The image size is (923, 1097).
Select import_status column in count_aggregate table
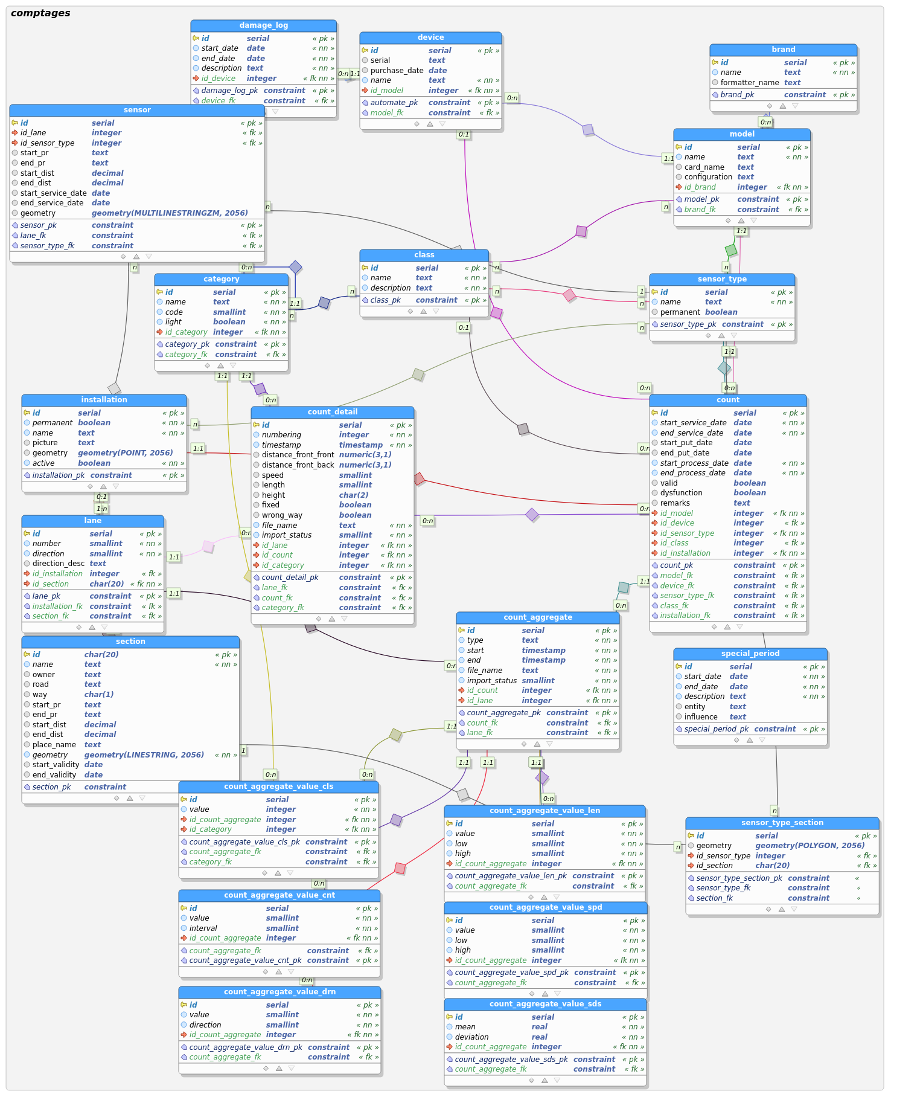pos(538,681)
